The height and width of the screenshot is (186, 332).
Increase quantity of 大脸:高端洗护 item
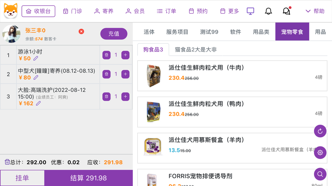126,97
